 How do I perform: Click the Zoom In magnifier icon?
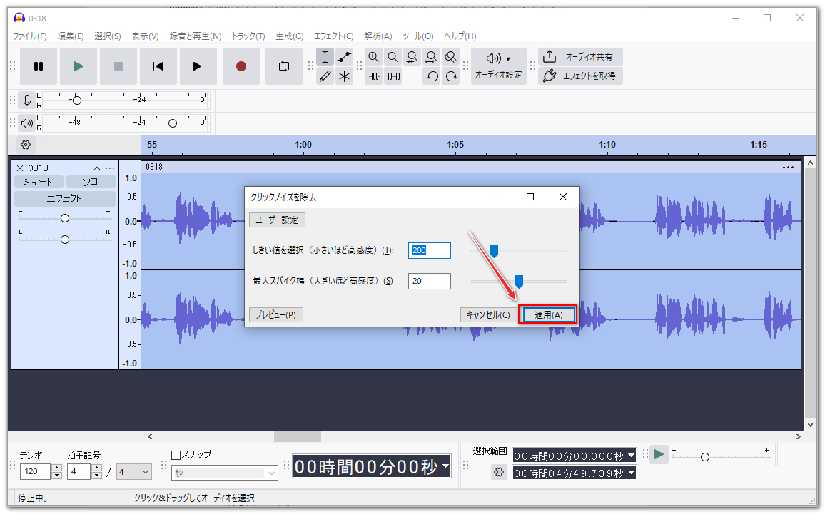[x=373, y=57]
